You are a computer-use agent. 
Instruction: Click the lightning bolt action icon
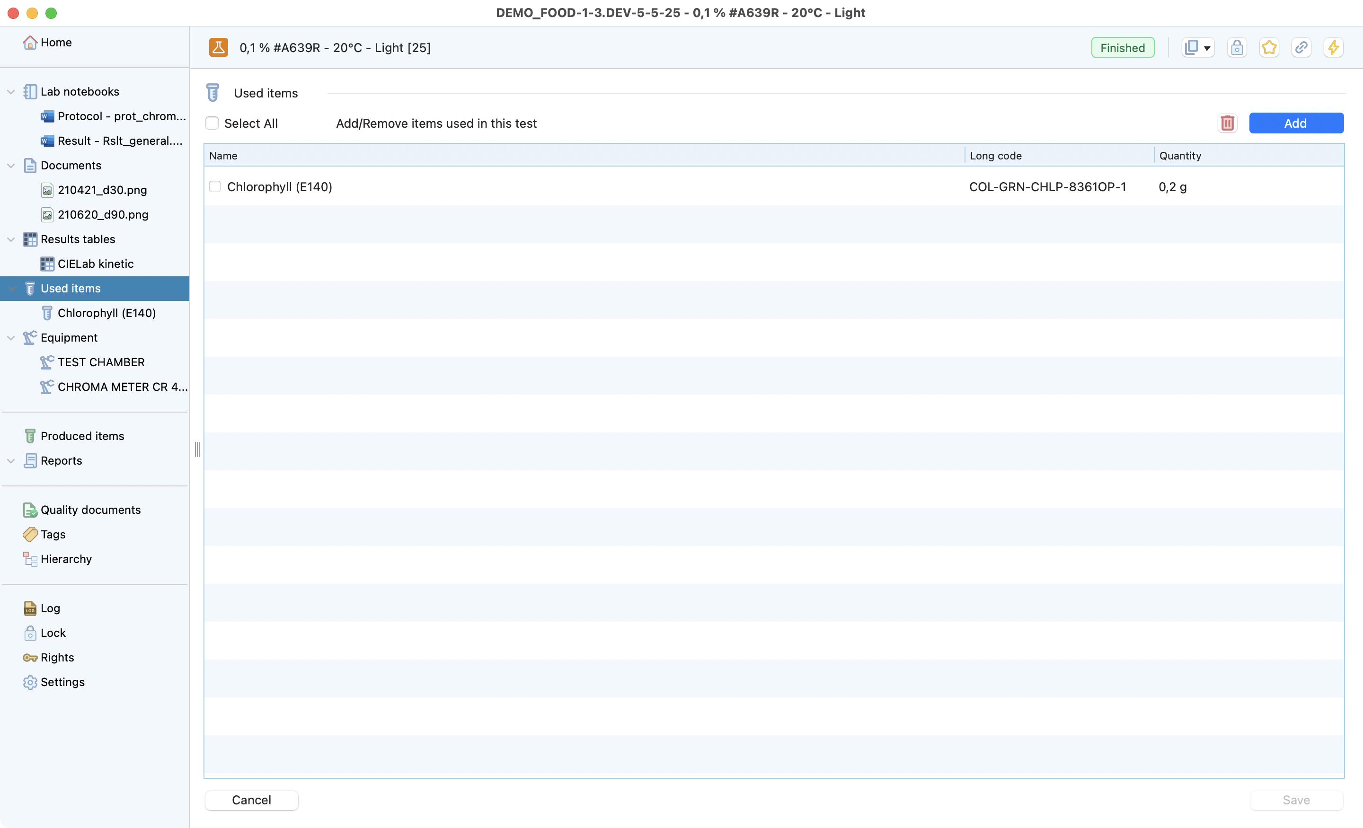point(1333,48)
